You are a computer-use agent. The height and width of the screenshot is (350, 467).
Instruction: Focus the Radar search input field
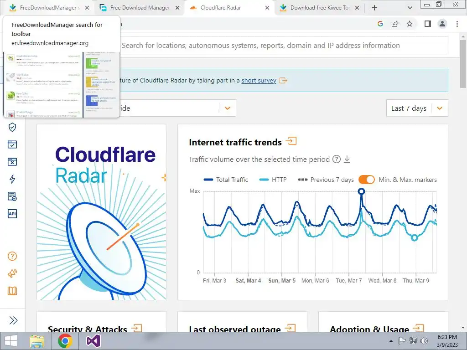pos(283,45)
